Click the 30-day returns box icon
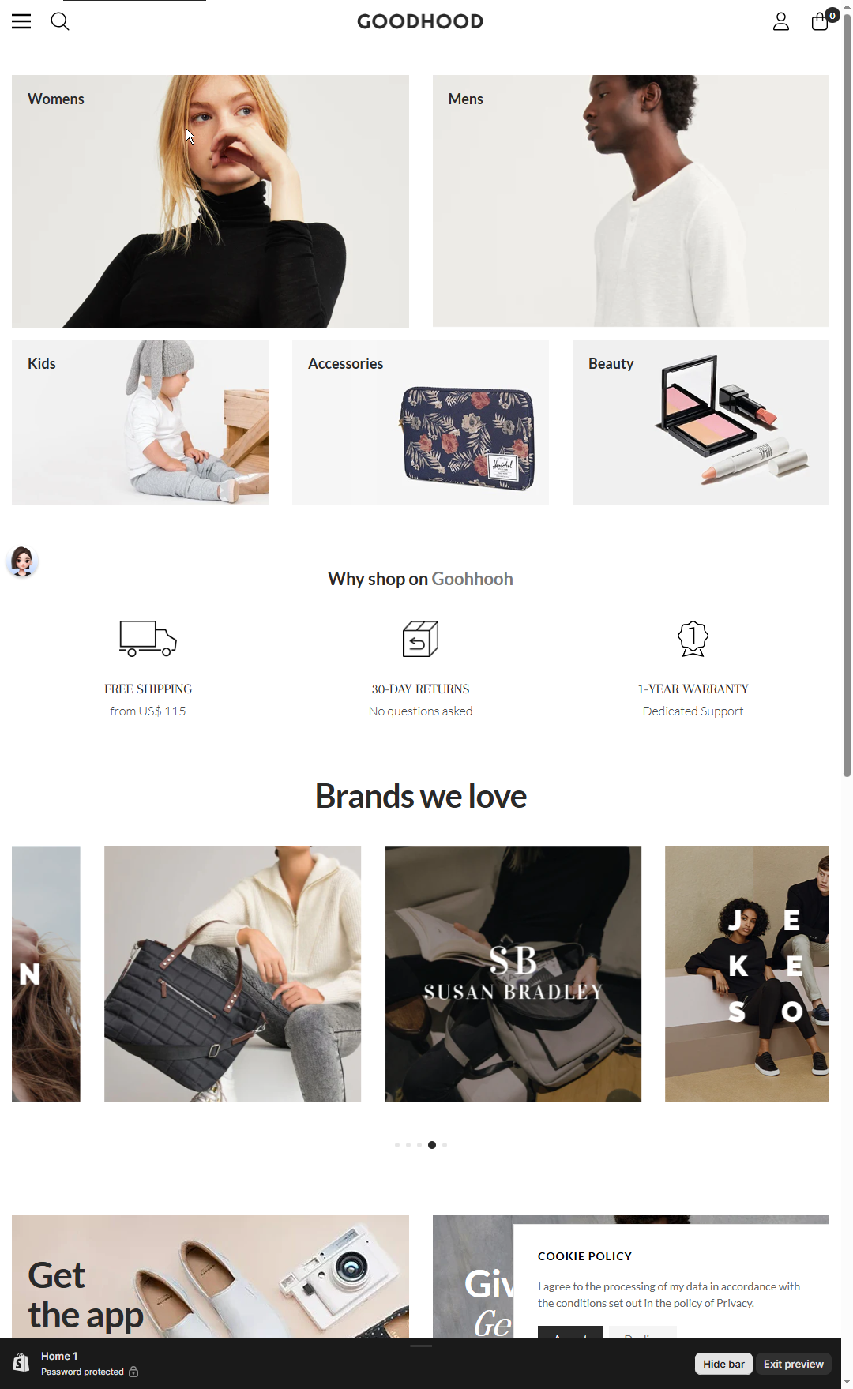This screenshot has width=853, height=1389. [420, 638]
